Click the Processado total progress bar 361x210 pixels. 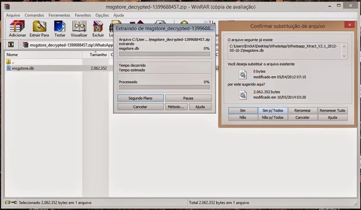tap(164, 87)
